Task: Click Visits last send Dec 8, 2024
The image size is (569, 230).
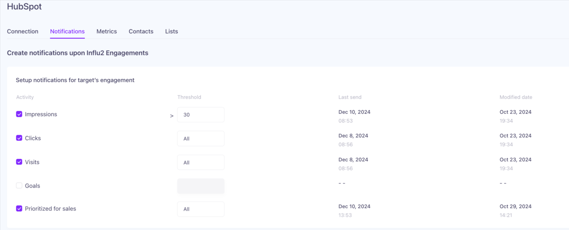Action: (353, 159)
